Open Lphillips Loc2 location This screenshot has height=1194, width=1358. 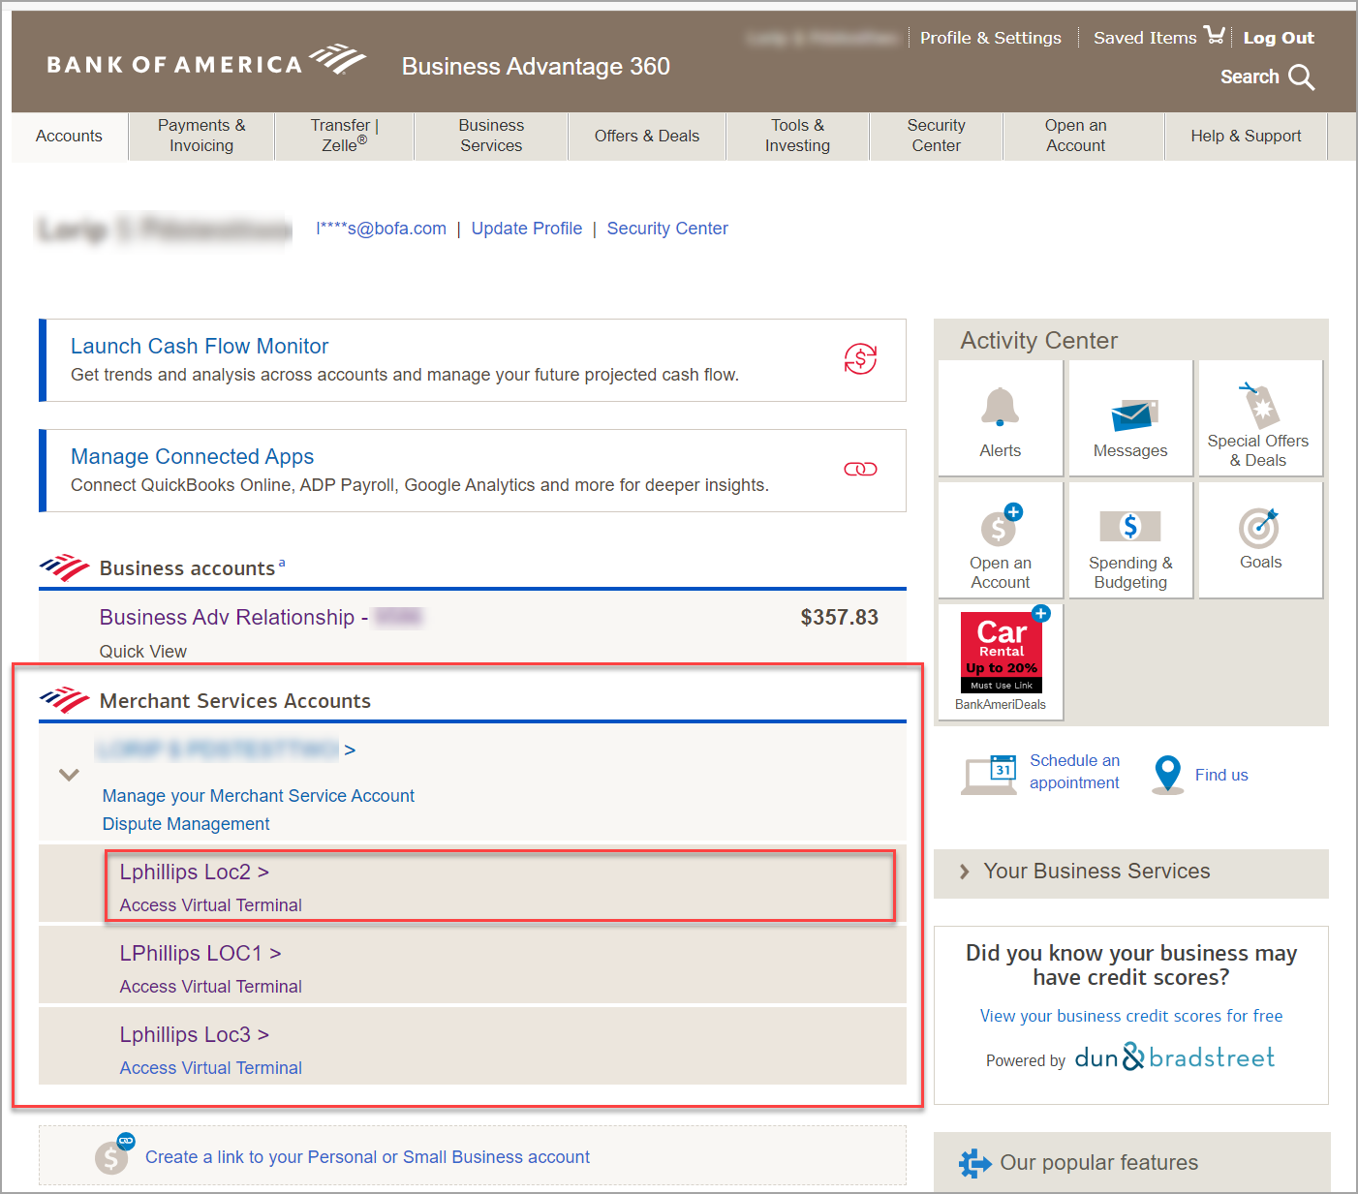point(194,872)
